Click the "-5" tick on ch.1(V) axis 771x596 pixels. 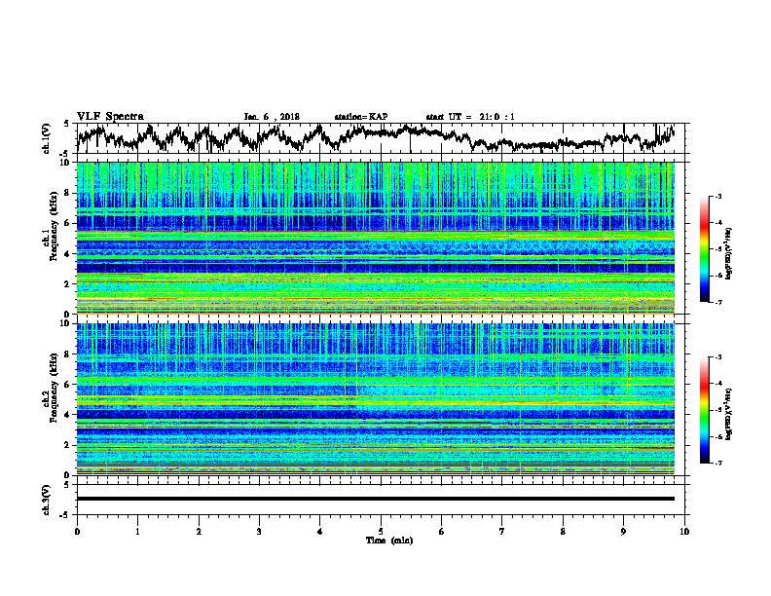tap(64, 154)
